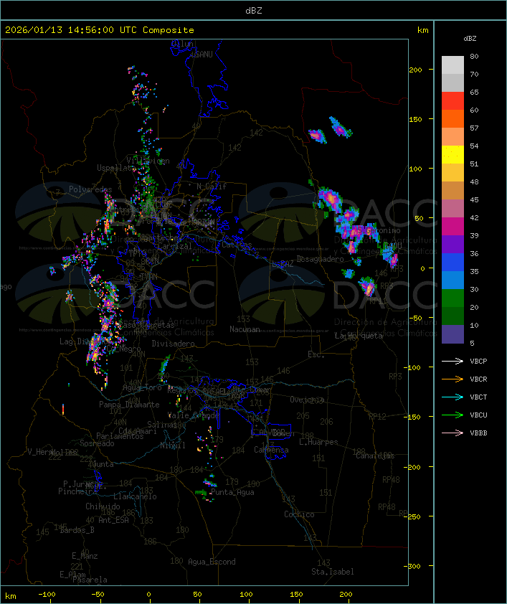Click the storm echo near Lag.Diamante

(96, 346)
